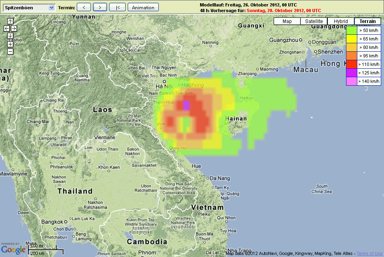Pan the map down with arrow icon
Screen dimensions: 384x257
tap(10, 36)
